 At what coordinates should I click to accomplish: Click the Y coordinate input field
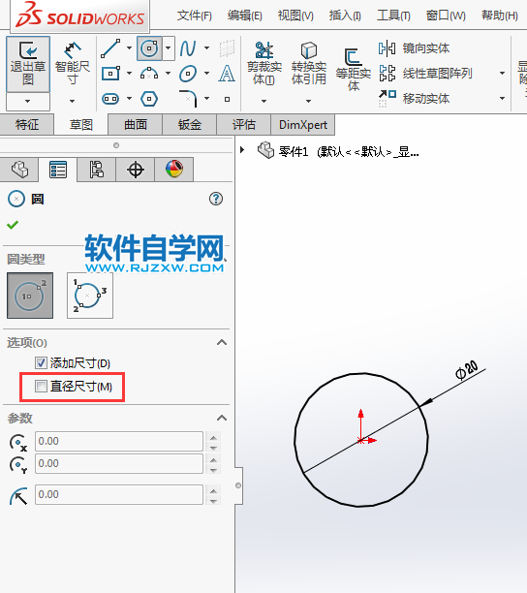pos(119,463)
